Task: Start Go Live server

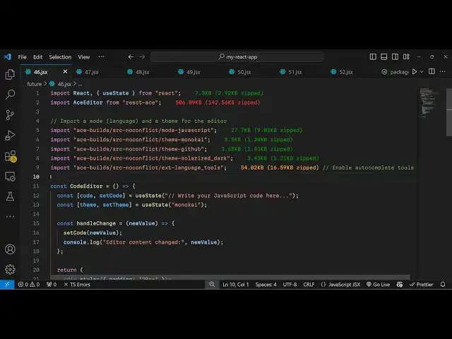Action: [x=378, y=285]
